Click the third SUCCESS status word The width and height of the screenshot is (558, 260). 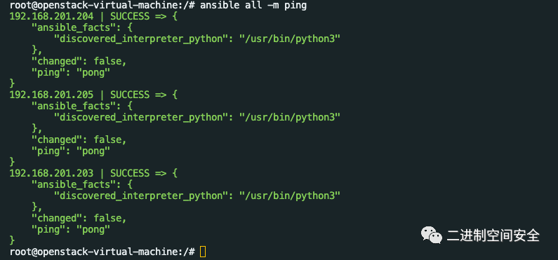[x=130, y=173]
